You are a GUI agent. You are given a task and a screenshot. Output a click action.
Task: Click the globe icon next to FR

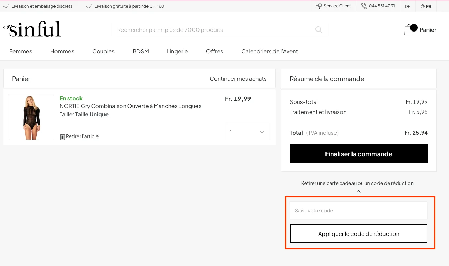tap(422, 6)
